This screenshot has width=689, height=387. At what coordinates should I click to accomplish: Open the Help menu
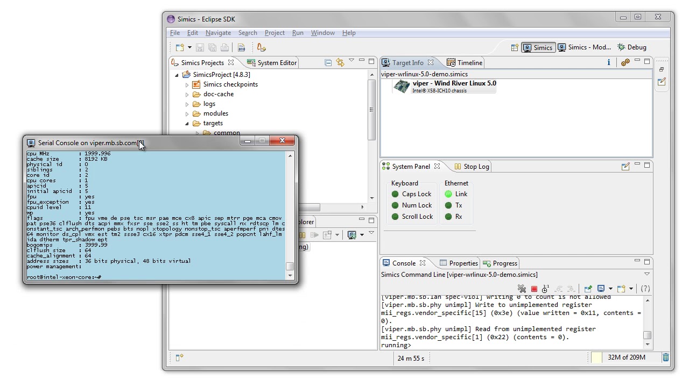point(349,33)
